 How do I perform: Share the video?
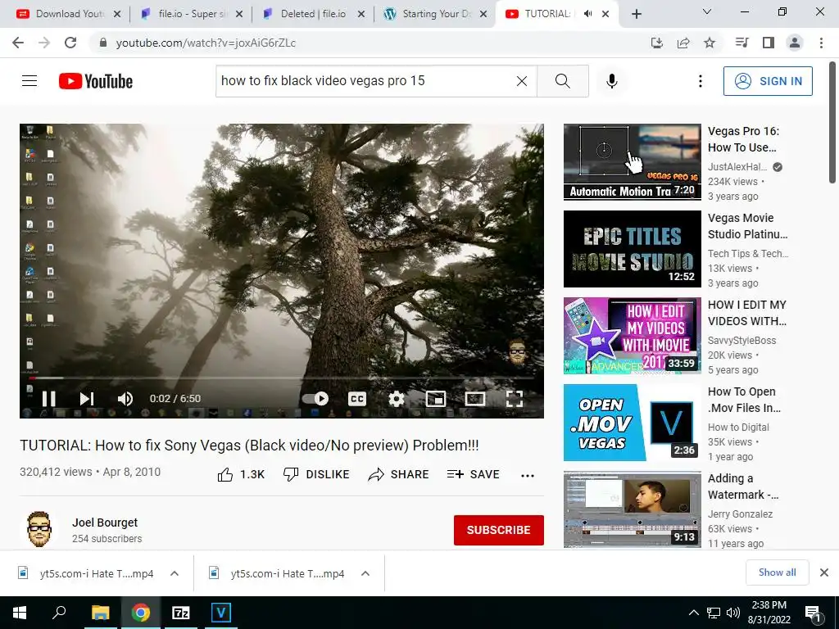point(399,474)
